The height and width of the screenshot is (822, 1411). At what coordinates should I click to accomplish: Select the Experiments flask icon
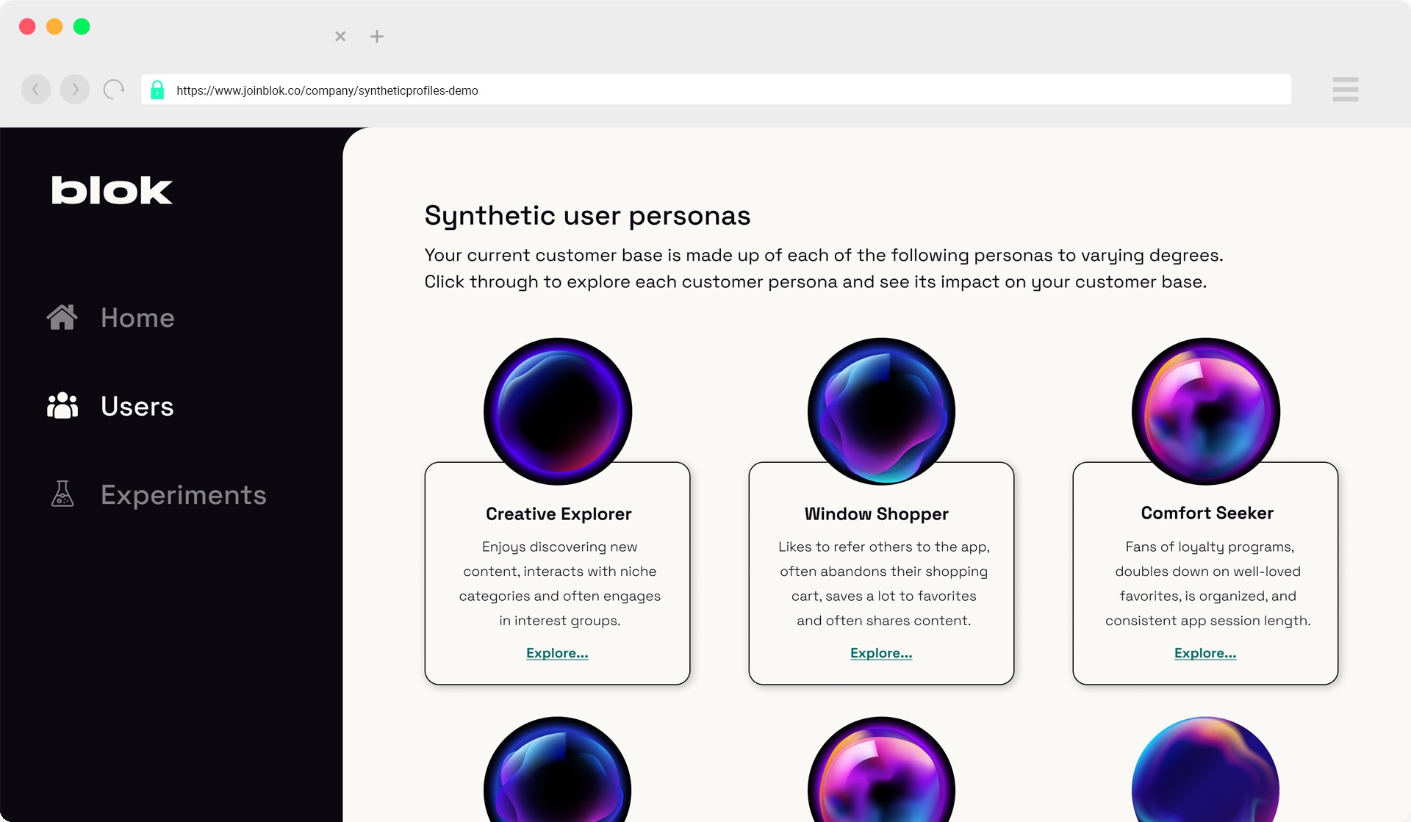pyautogui.click(x=62, y=494)
